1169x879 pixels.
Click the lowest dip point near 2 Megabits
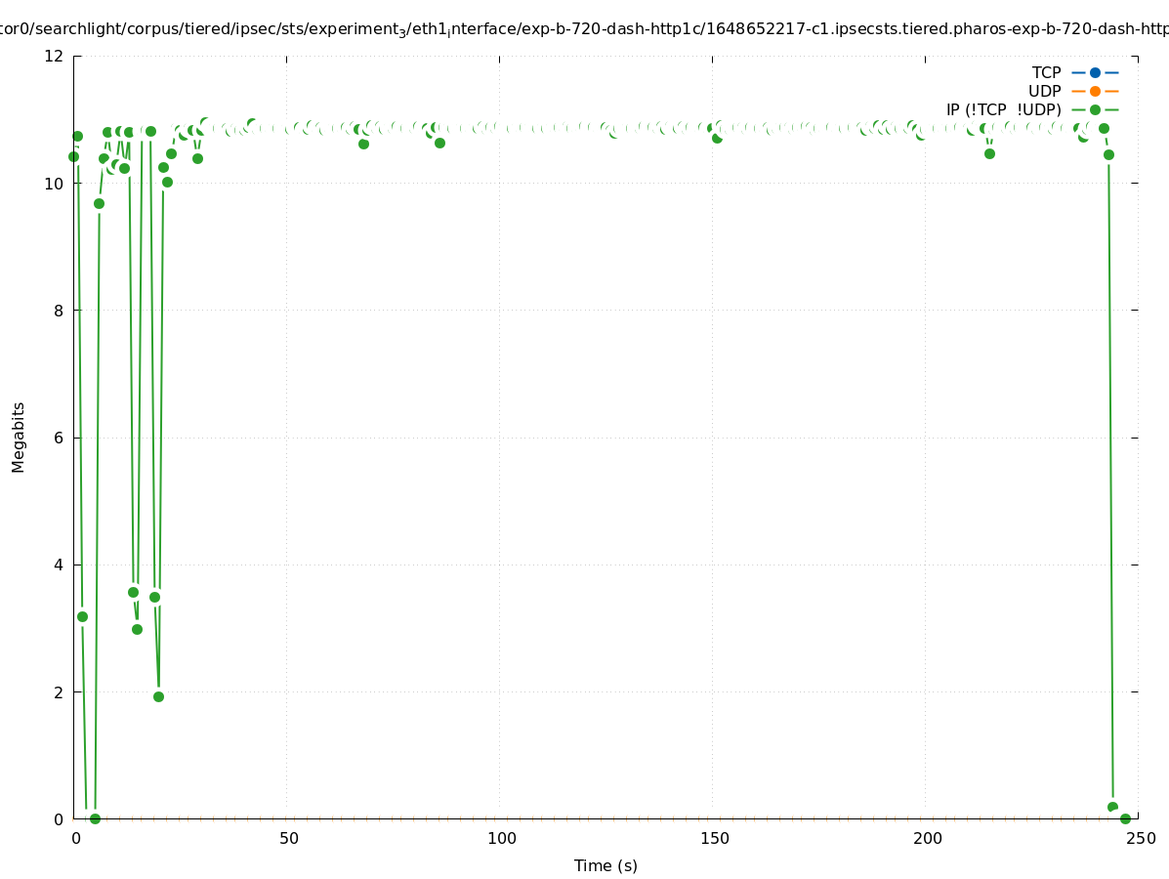[x=158, y=696]
